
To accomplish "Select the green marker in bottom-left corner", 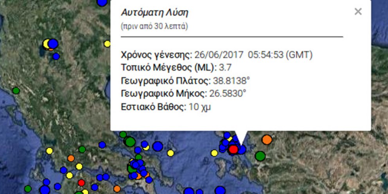I will click(28, 189).
